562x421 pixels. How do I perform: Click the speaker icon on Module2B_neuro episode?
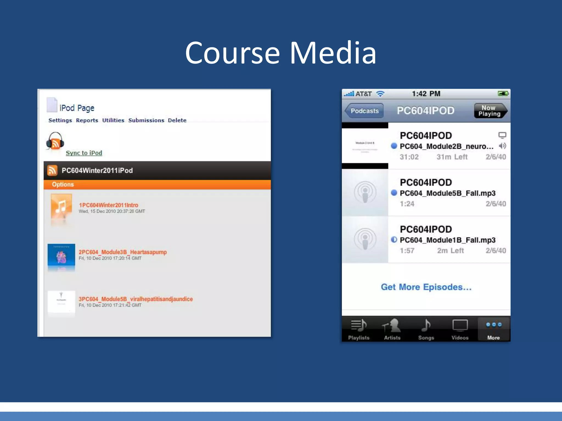pos(502,146)
